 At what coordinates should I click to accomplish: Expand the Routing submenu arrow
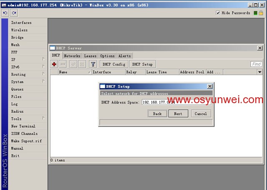pos(43,74)
